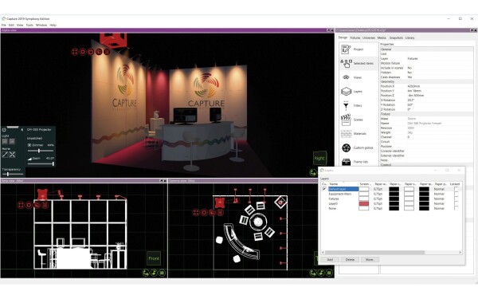This screenshot has width=478, height=299.
Task: Click the Right view cube in Alpha view
Action: 319,158
